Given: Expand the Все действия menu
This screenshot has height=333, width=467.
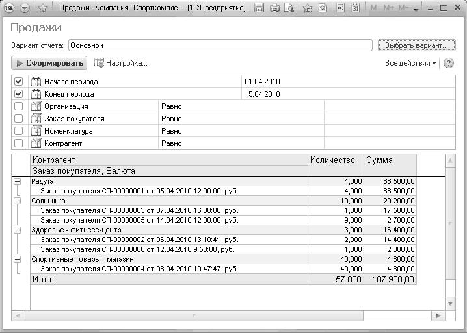Looking at the screenshot, I should click(410, 63).
